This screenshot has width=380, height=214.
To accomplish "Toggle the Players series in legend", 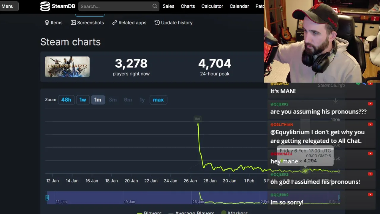I will coord(149,213).
